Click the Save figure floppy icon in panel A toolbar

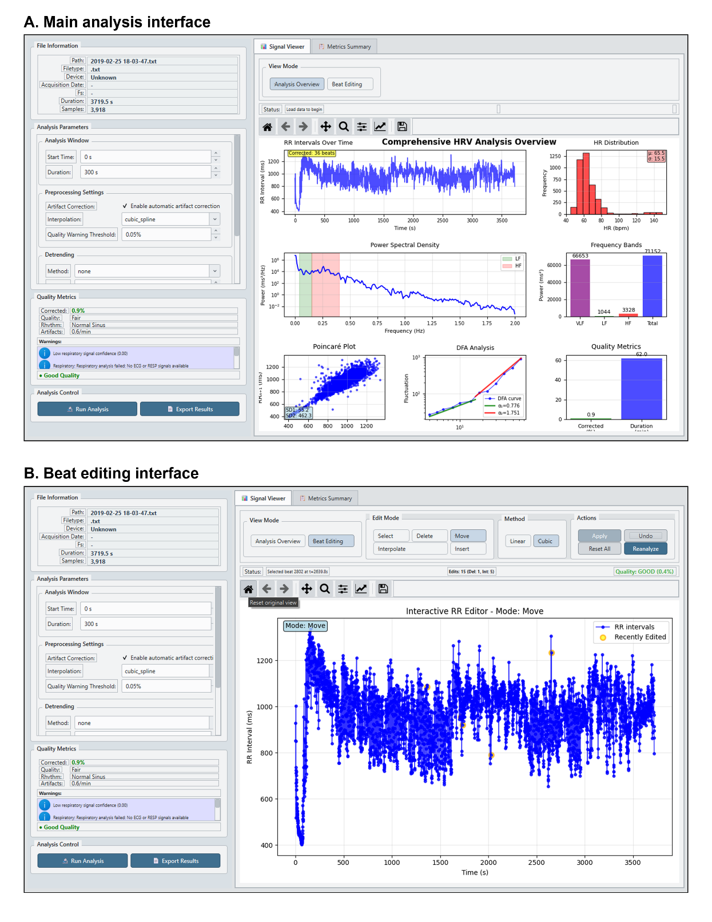tap(402, 127)
